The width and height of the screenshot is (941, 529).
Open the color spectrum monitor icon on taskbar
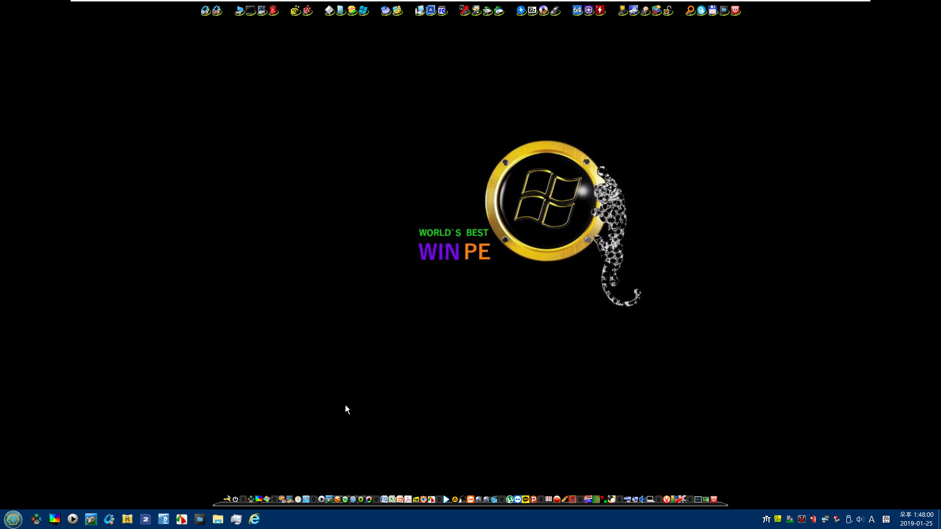(55, 519)
